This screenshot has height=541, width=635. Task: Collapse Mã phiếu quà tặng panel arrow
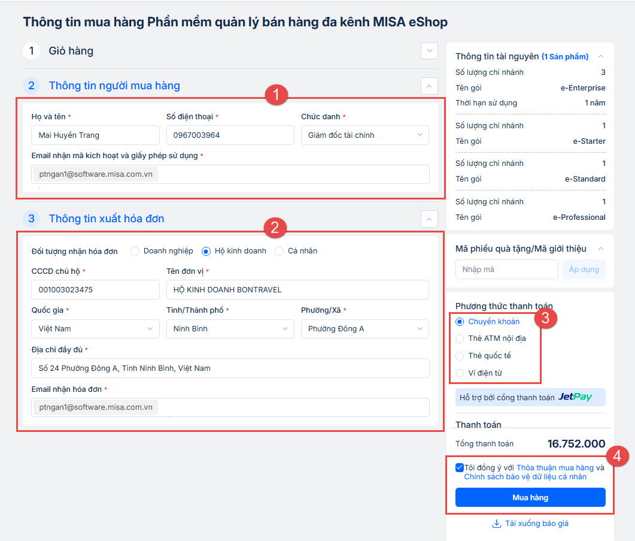[601, 249]
